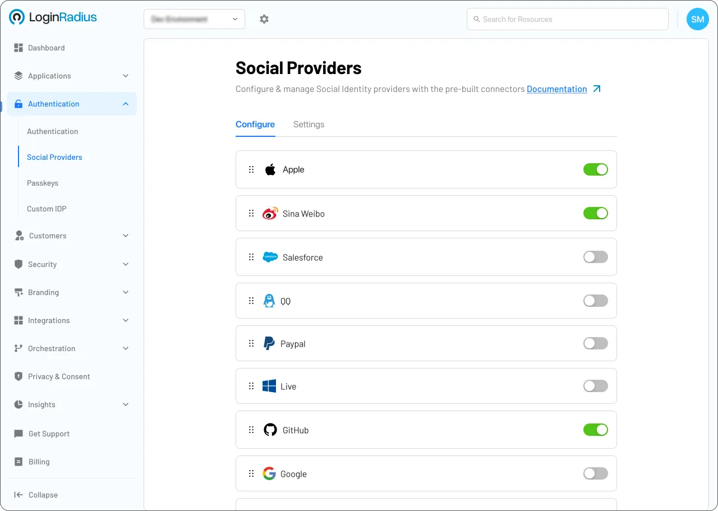Expand the Applications menu chevron
Image resolution: width=718 pixels, height=511 pixels.
[126, 76]
